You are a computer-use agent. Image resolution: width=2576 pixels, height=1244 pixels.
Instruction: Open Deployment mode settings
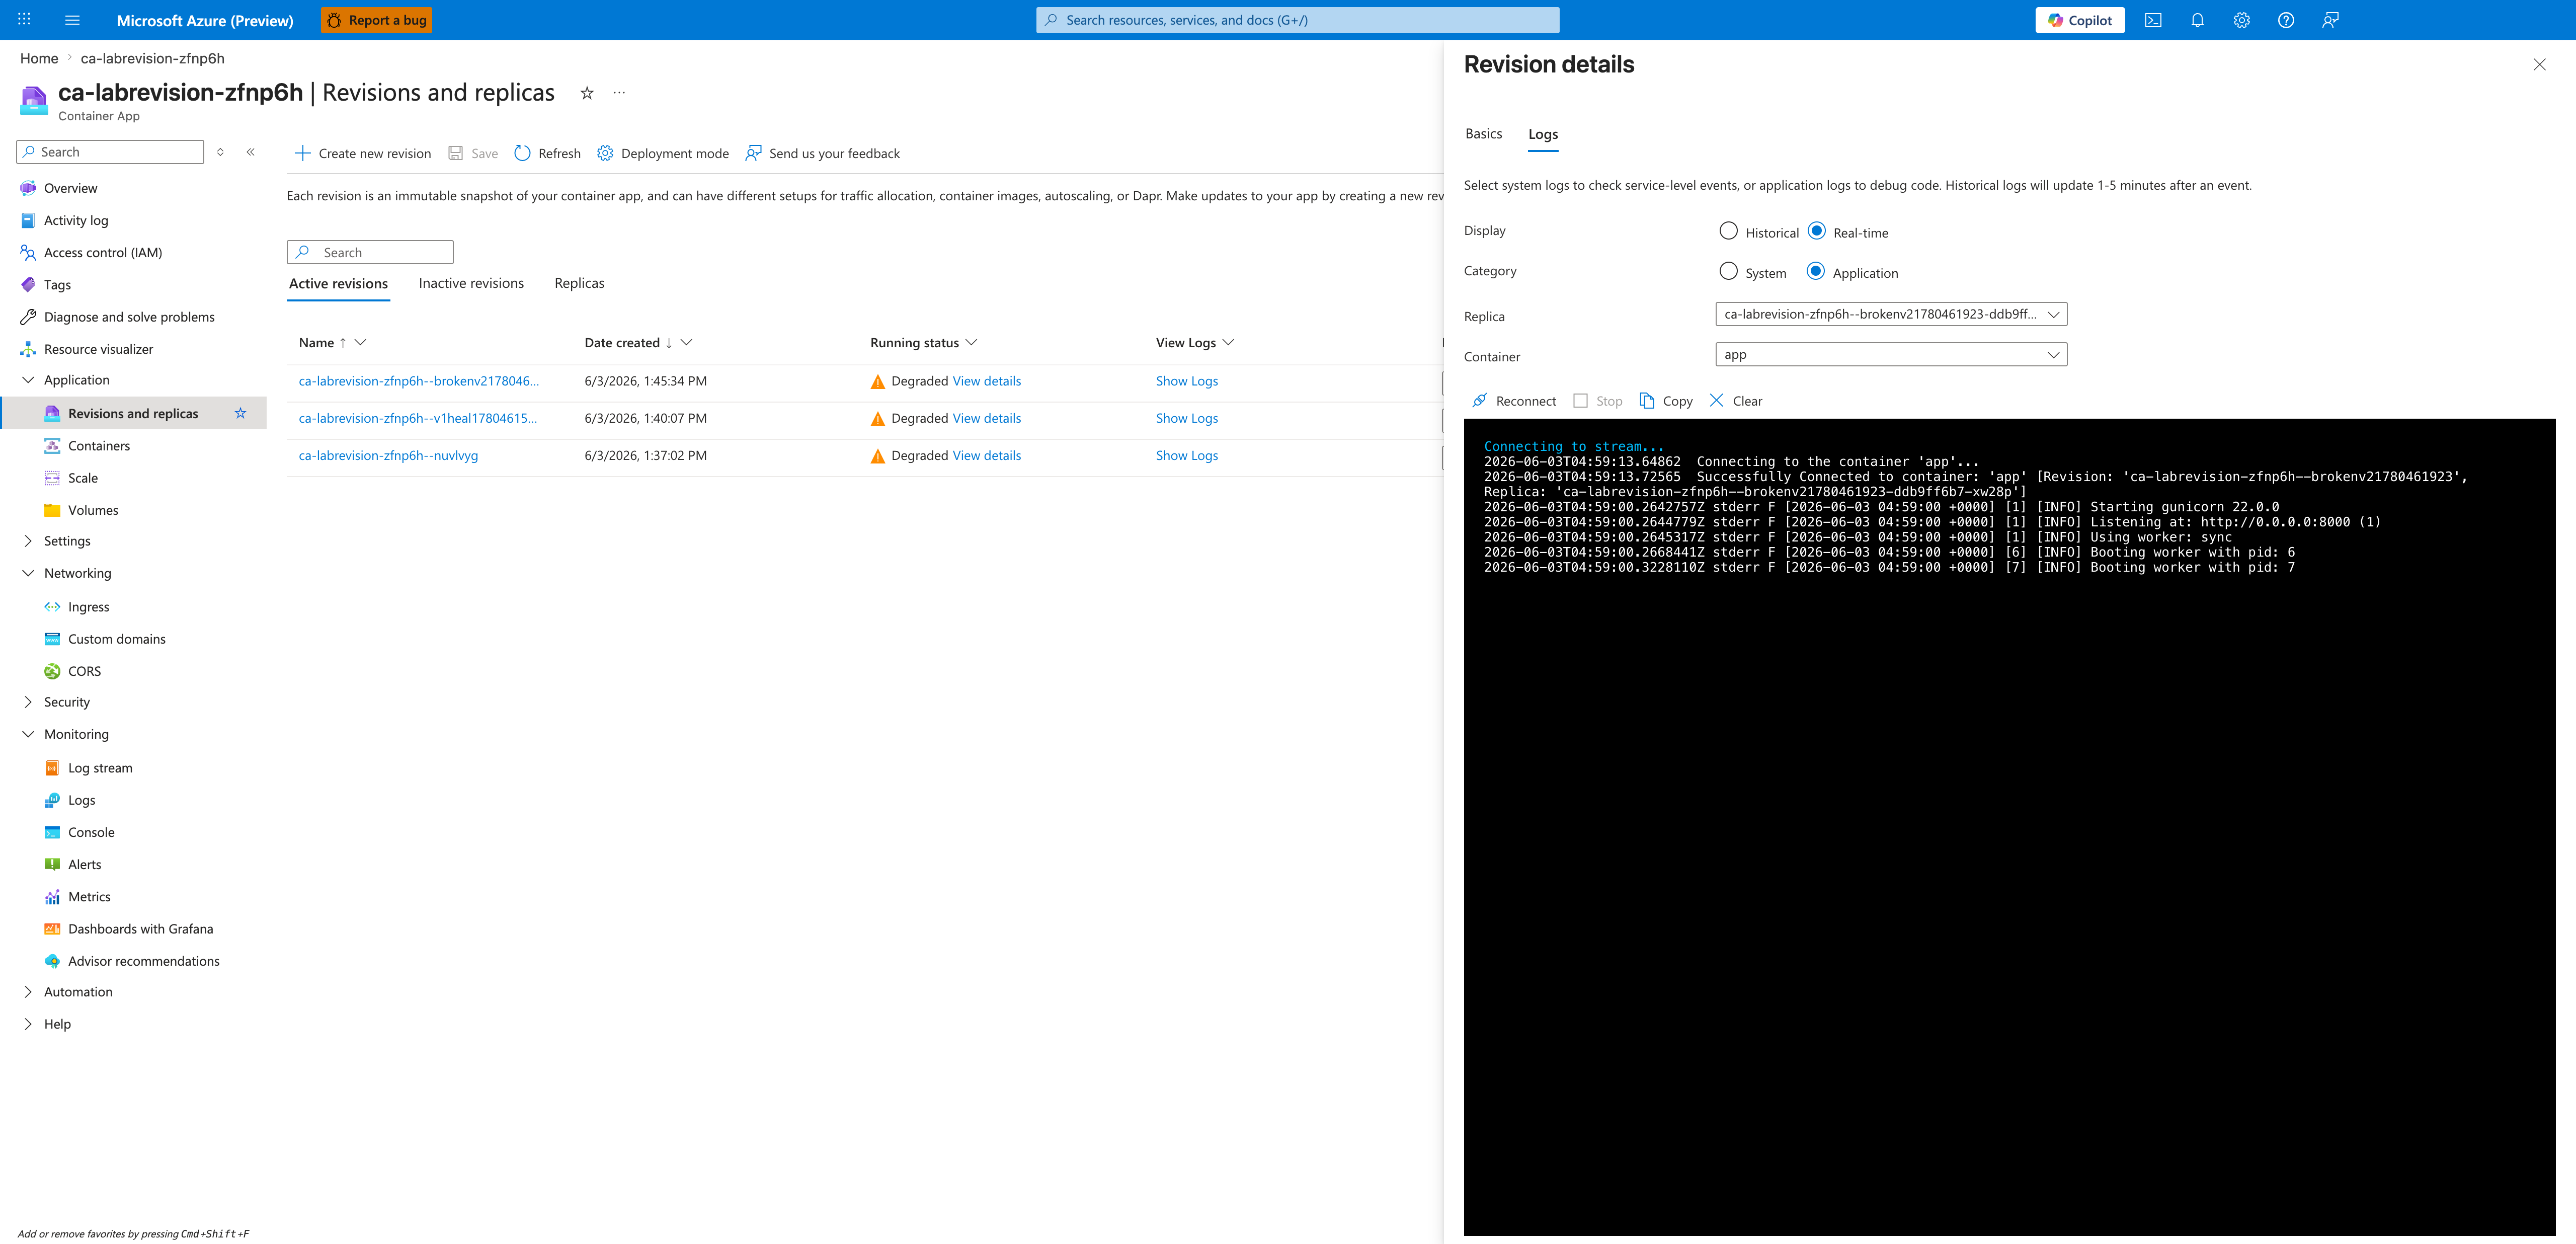tap(663, 153)
